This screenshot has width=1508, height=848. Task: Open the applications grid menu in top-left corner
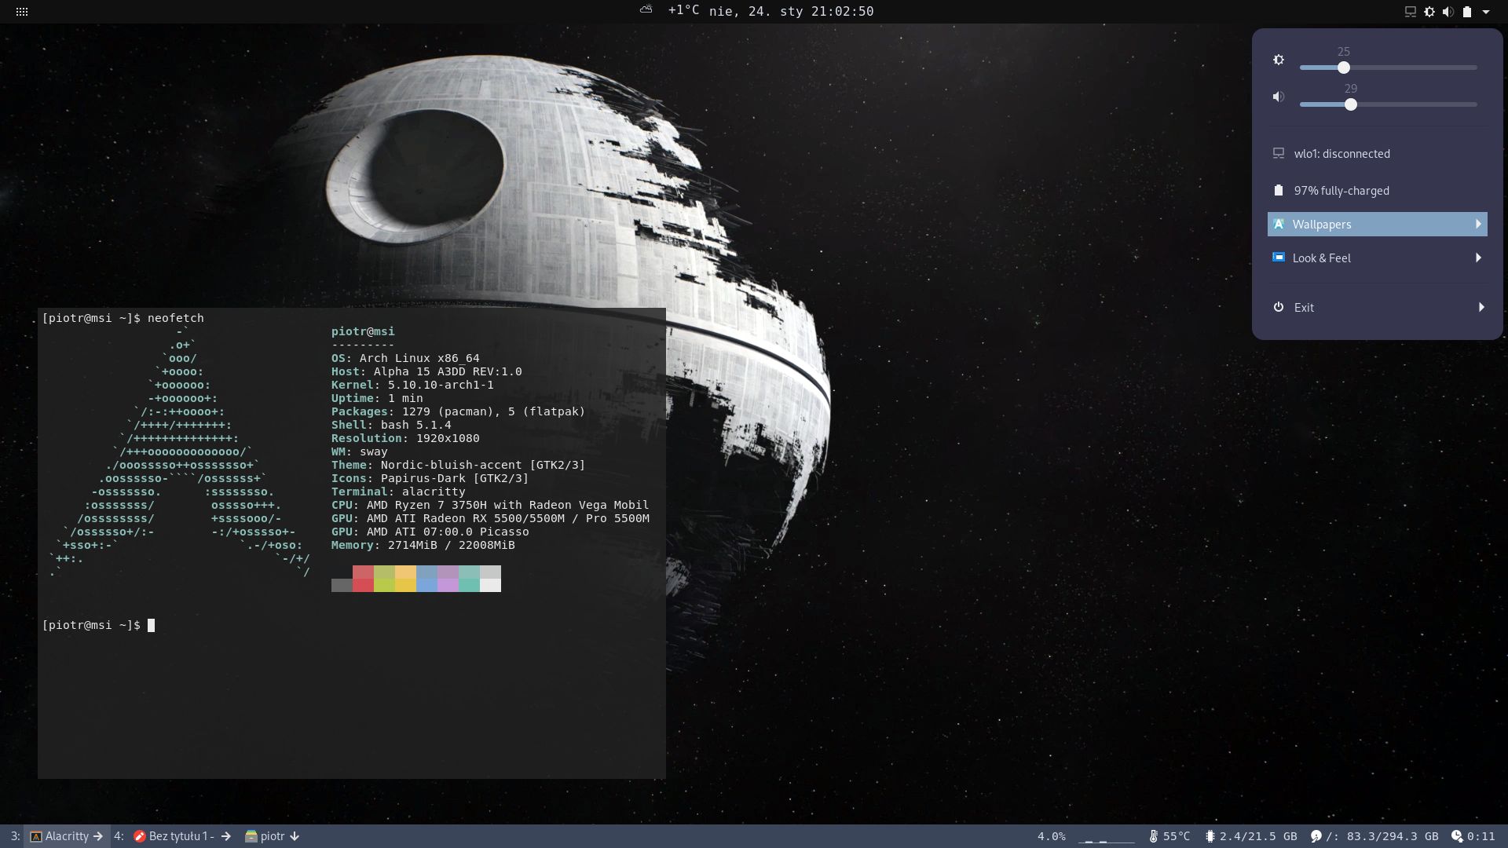[21, 11]
